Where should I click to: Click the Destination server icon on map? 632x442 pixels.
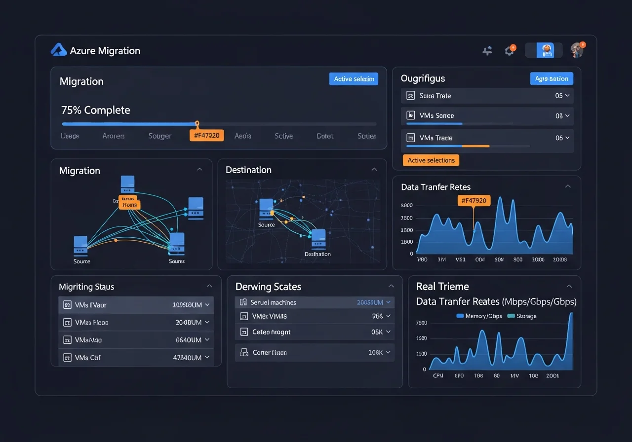318,239
